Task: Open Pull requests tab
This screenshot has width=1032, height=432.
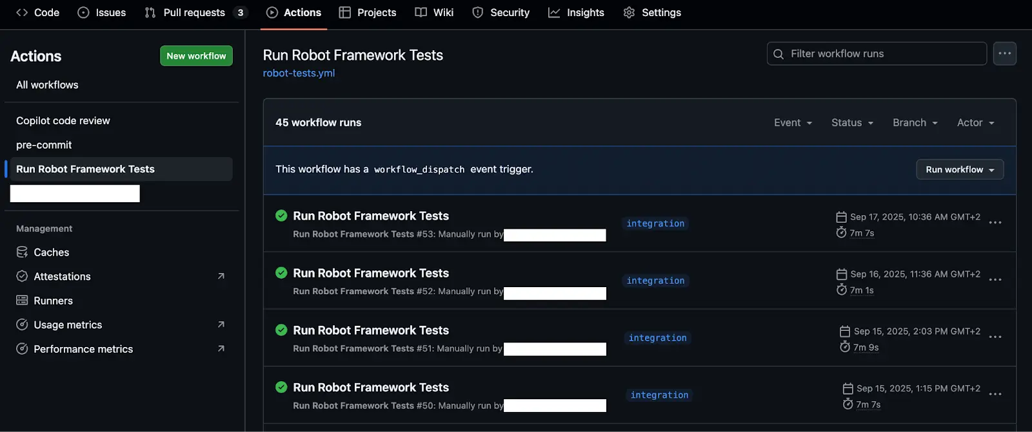Action: tap(195, 12)
